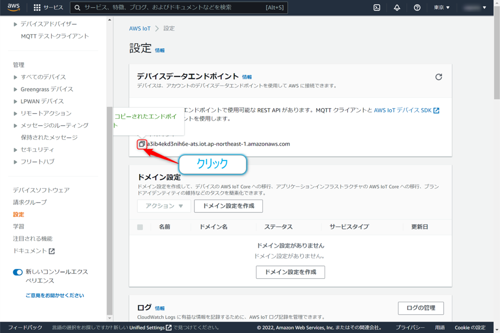Sort by ステータス column header
The image size is (500, 333).
point(278,227)
